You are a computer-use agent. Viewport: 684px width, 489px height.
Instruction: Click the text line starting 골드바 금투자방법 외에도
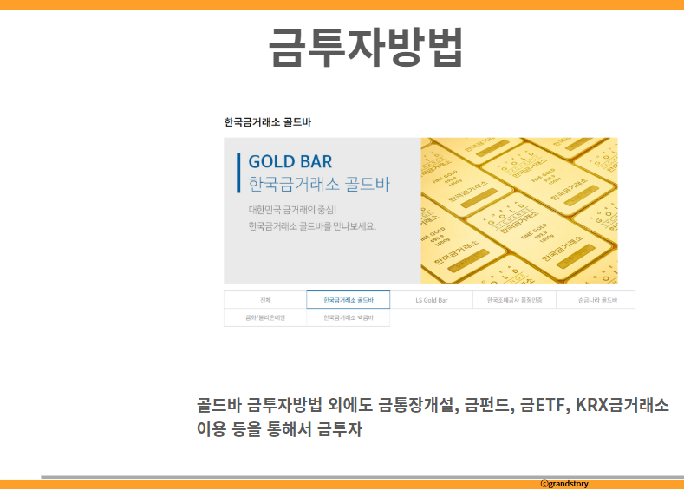[x=433, y=405]
